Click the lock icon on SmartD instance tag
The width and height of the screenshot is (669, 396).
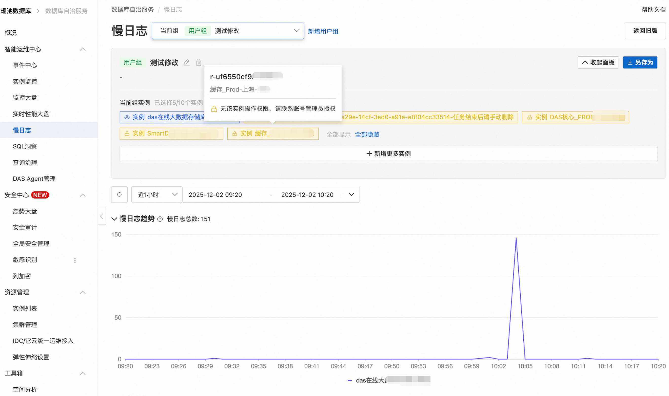coord(127,134)
